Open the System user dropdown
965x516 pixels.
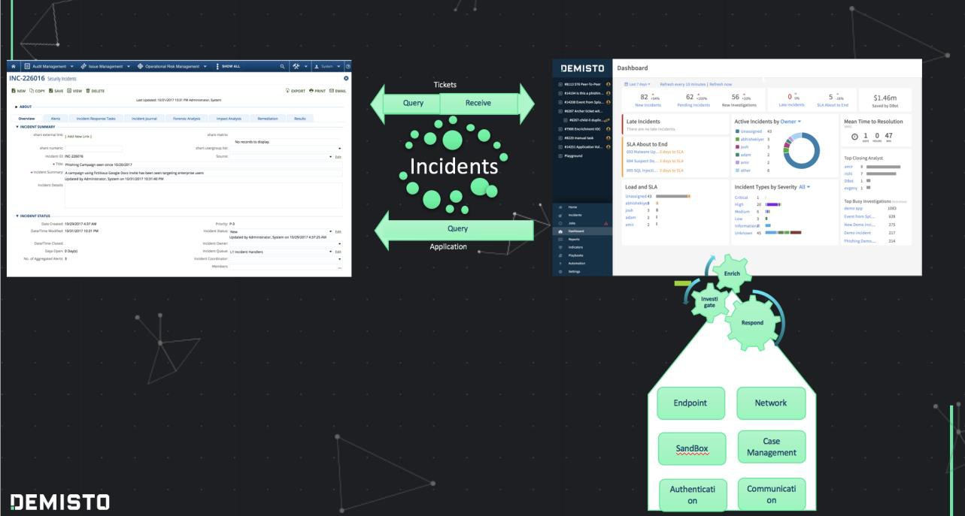pyautogui.click(x=326, y=66)
